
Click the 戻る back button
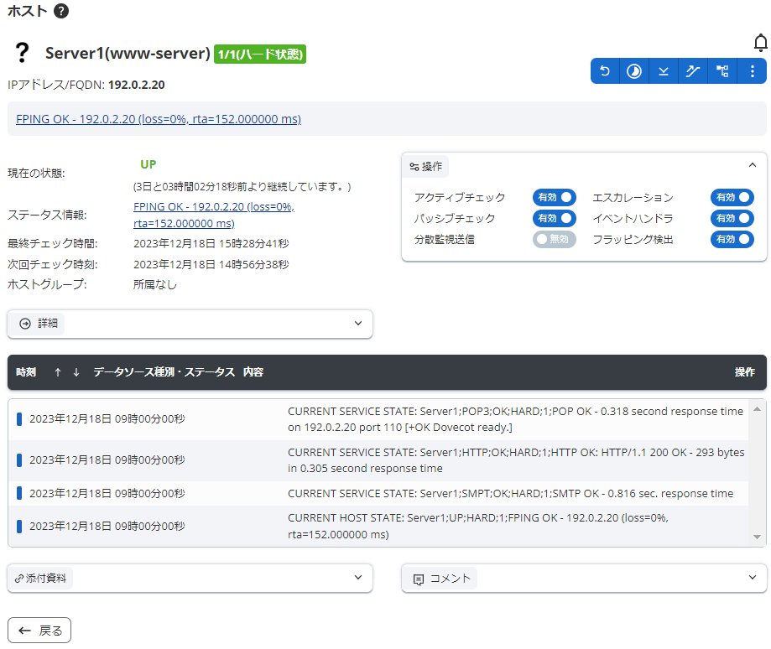pyautogui.click(x=39, y=631)
